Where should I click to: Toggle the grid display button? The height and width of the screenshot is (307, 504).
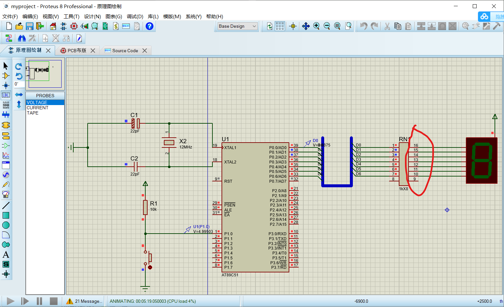[x=280, y=26]
